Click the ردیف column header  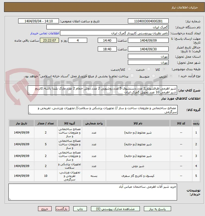(x=196, y=123)
